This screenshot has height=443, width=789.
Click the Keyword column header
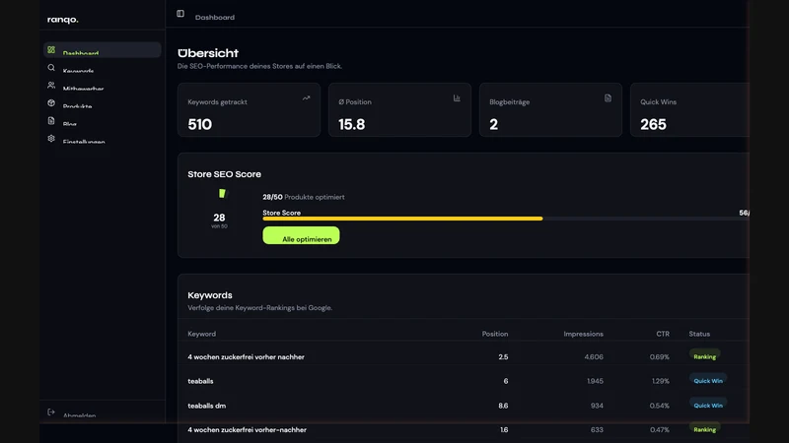[202, 334]
